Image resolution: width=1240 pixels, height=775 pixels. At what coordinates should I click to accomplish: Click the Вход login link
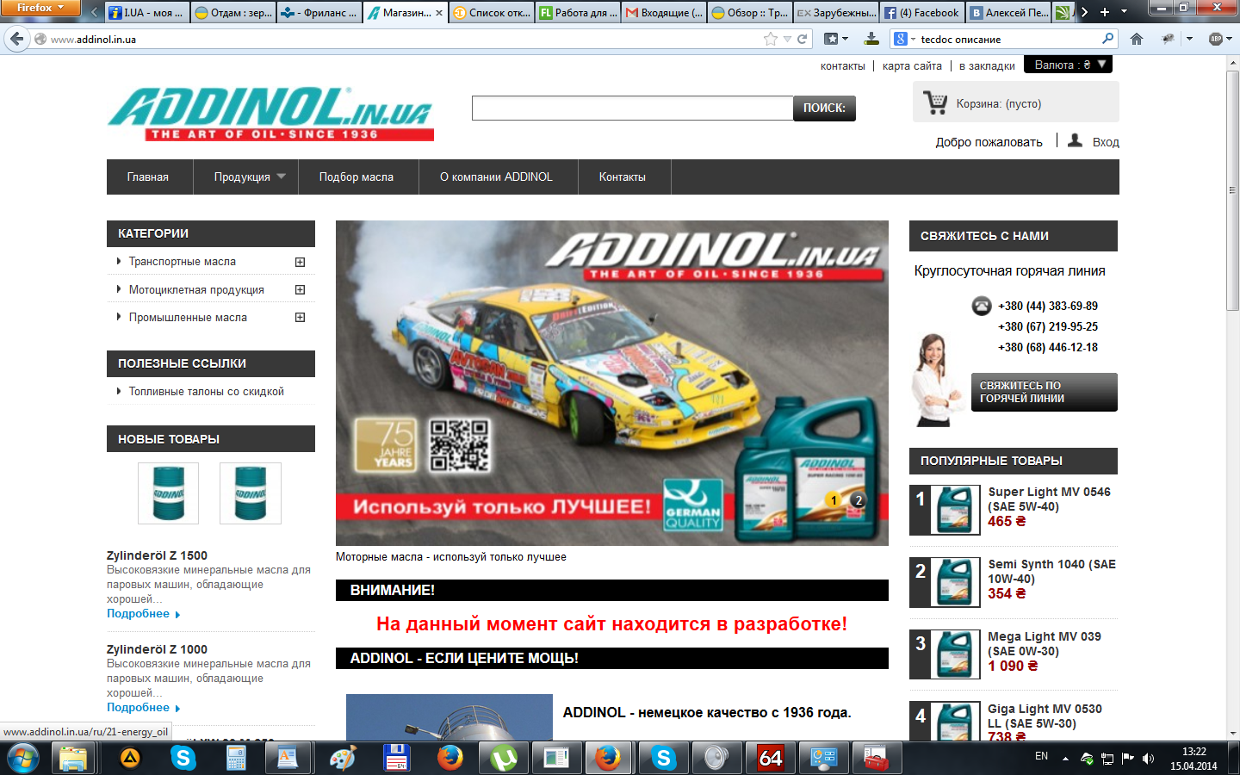[1106, 142]
